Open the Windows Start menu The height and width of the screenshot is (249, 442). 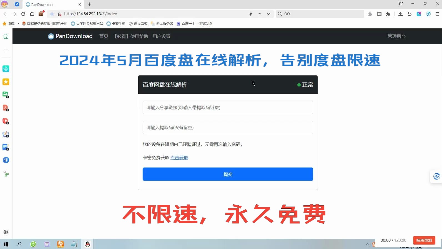[x=6, y=244]
